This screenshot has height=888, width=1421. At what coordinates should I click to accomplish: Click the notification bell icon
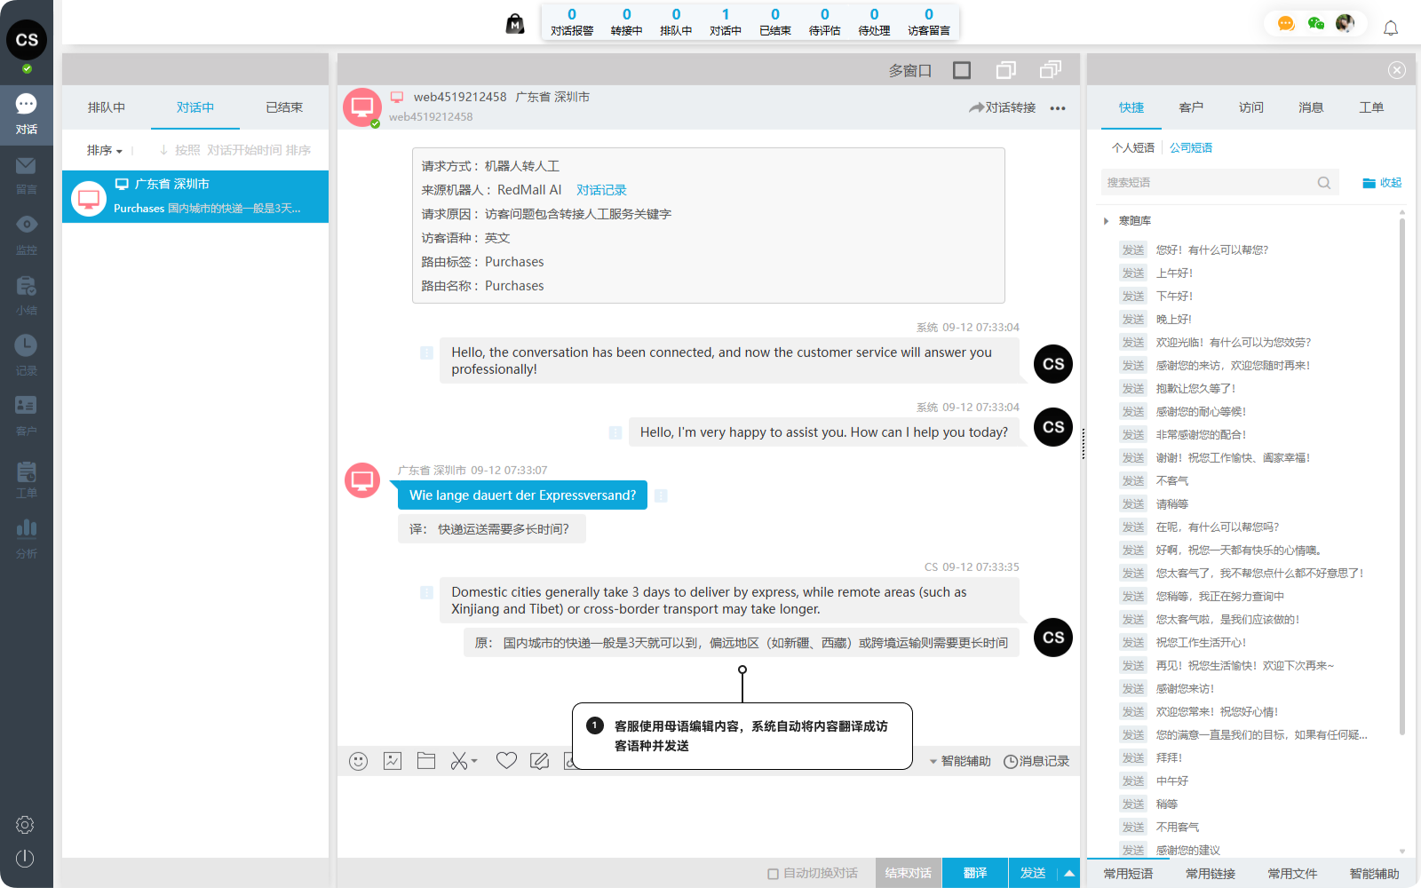point(1391,28)
